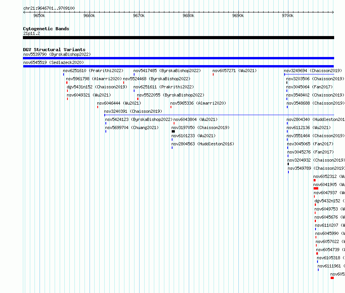Click nsv3197050 (Chaisson2019) label
Screen dimensions: 345x293
click(x=200, y=128)
